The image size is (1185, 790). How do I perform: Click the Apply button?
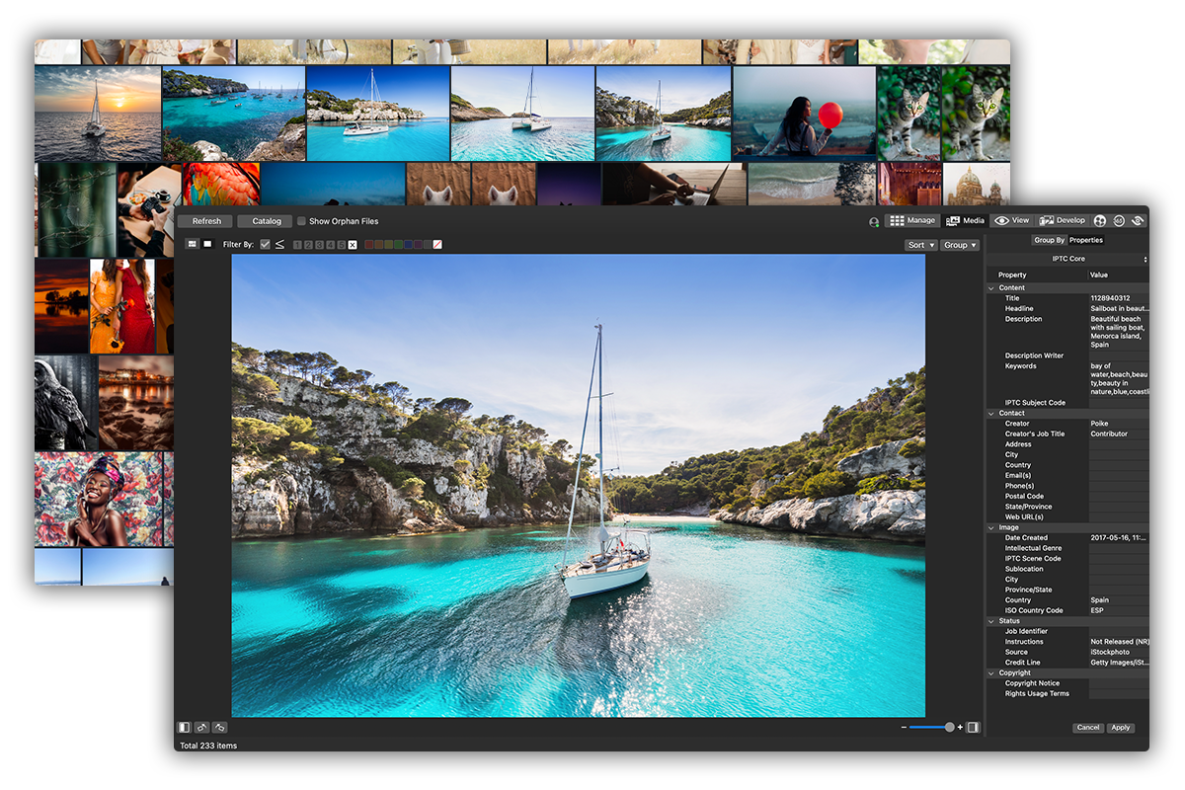(x=1120, y=728)
